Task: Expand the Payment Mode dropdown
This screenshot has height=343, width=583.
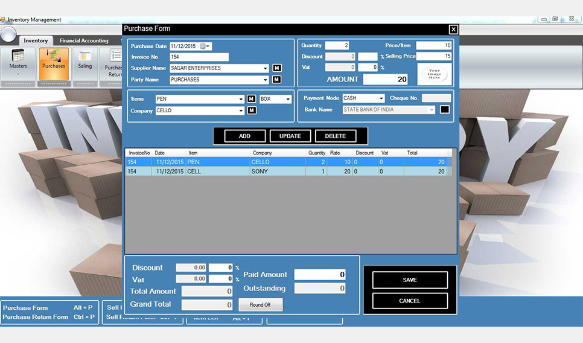Action: (381, 98)
